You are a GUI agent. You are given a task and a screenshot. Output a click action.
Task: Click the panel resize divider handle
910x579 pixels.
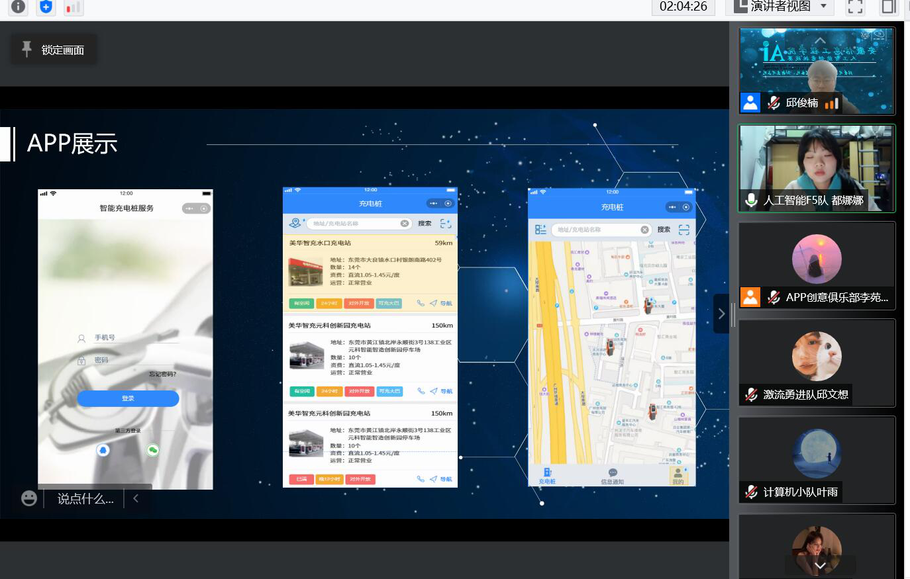(733, 314)
